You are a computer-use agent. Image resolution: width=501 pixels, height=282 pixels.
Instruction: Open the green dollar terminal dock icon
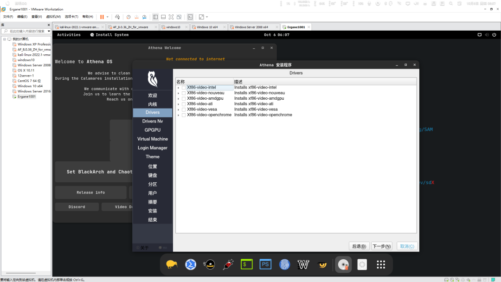247,264
